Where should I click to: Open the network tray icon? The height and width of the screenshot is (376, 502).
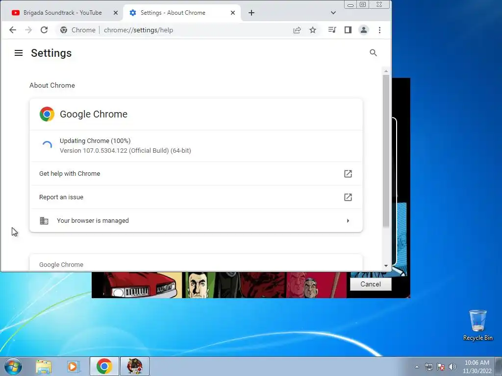[428, 367]
